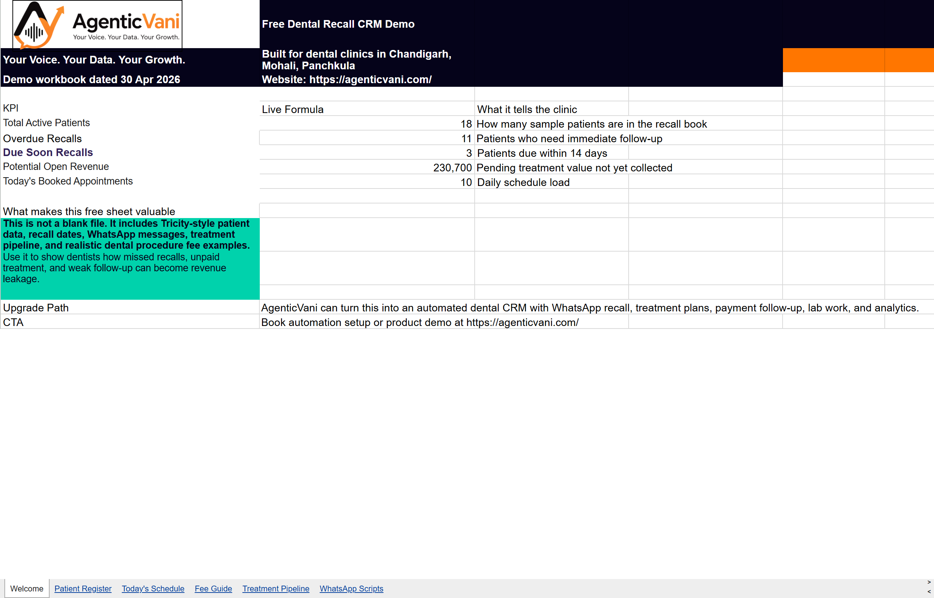Viewport: 934px width, 598px height.
Task: Select the 'Upgrade Path' label cell
Action: click(x=130, y=307)
